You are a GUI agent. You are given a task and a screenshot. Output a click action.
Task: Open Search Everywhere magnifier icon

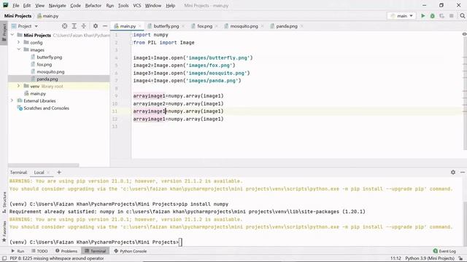(x=462, y=16)
